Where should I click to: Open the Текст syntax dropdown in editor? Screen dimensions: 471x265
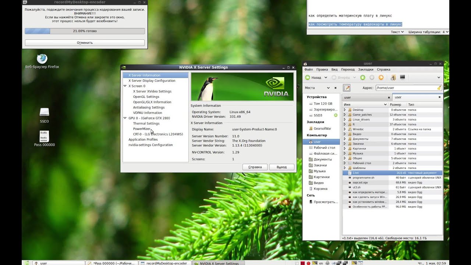tap(397, 32)
